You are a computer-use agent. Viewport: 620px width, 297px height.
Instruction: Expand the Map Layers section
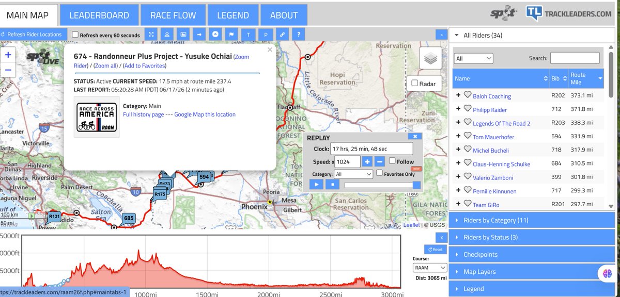pyautogui.click(x=532, y=271)
